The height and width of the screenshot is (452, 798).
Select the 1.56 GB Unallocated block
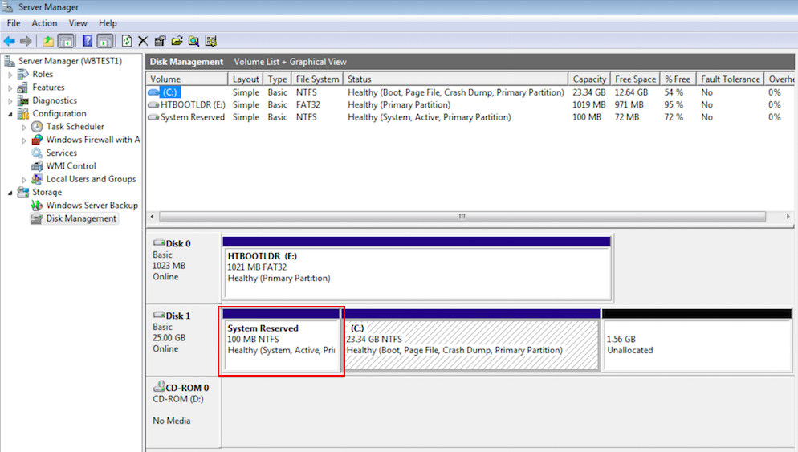[697, 340]
